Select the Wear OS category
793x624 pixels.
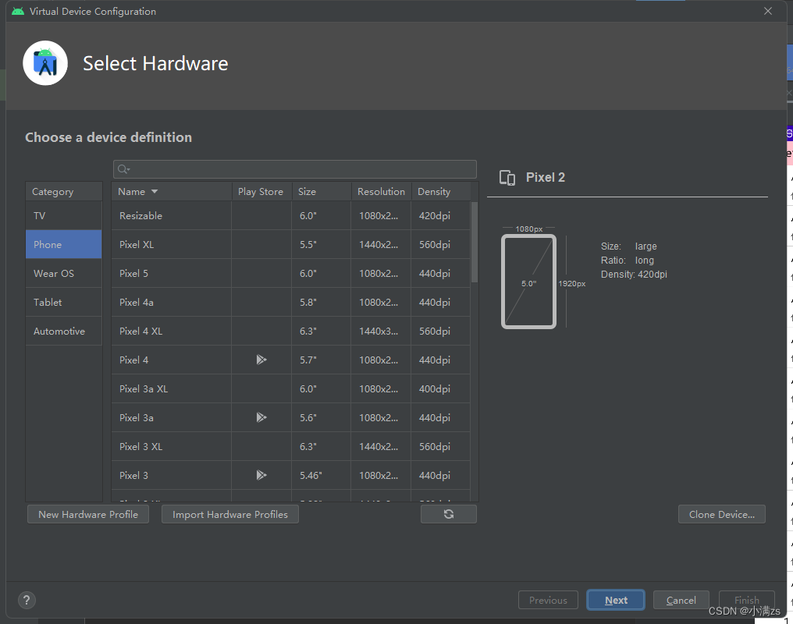click(54, 274)
